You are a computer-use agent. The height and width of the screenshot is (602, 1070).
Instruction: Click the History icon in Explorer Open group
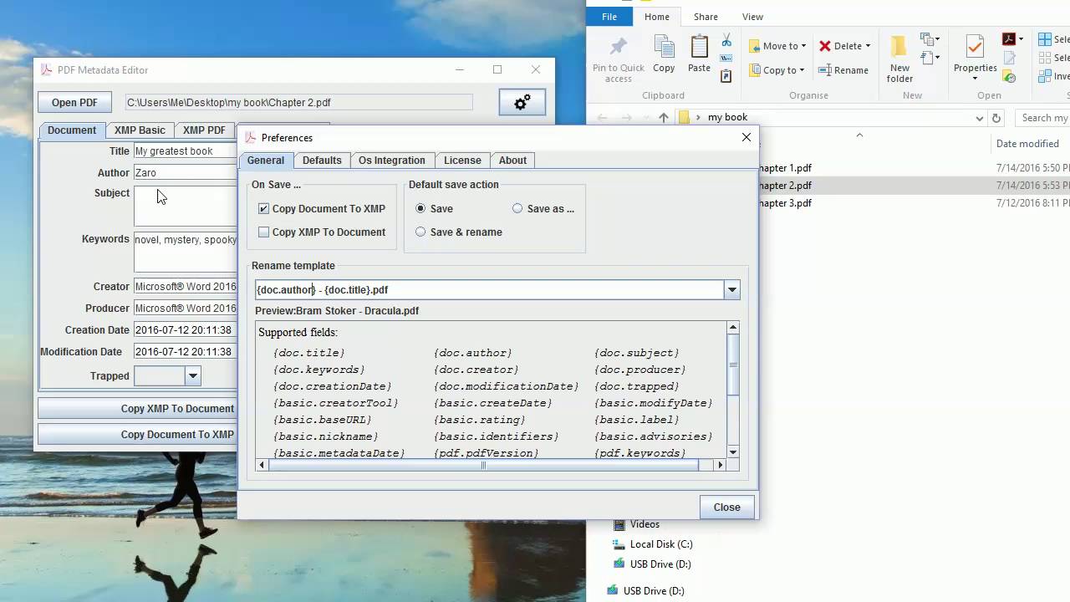click(1010, 77)
